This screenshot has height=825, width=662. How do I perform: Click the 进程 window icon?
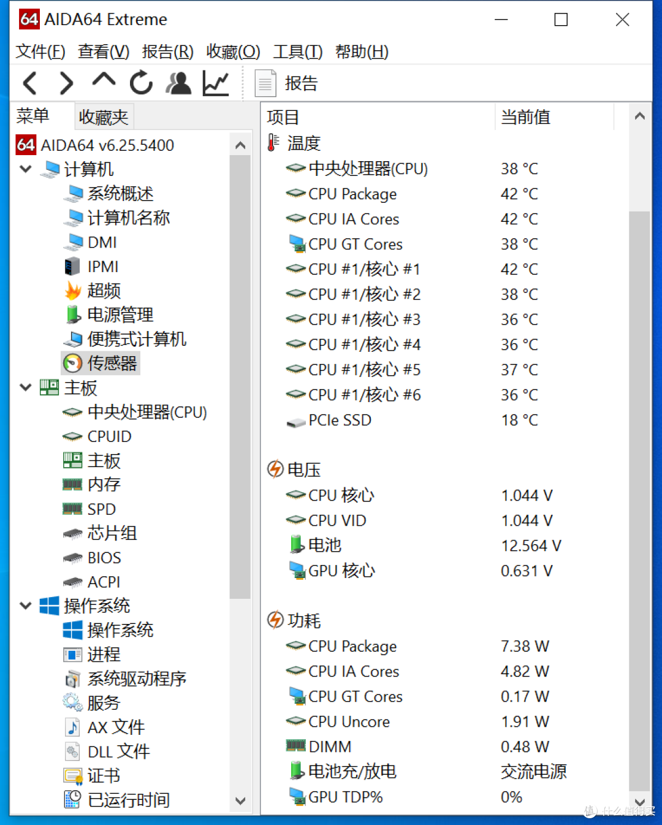coord(72,655)
